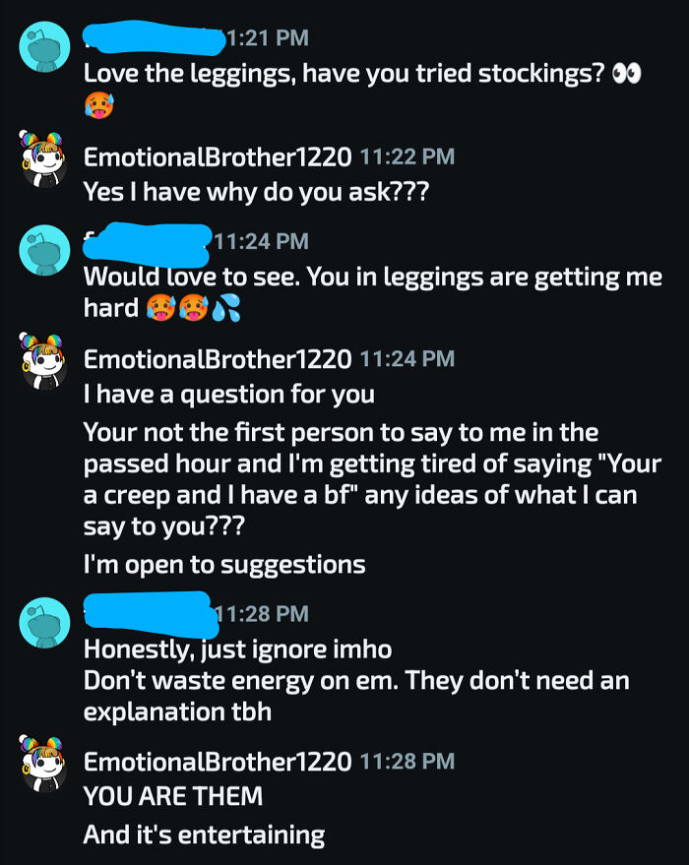Click the redacted username above "Honestly, just ignore imho"
The image size is (689, 865).
click(x=148, y=612)
